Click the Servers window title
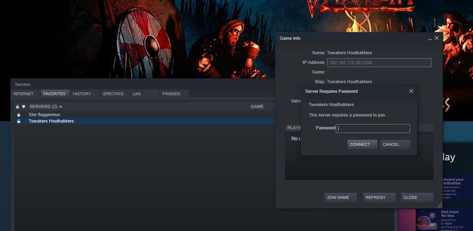473x231 pixels. click(x=22, y=84)
